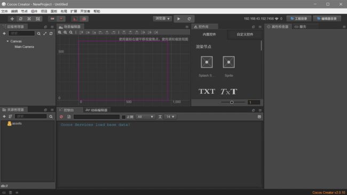
Task: Select the Main Camera node
Action: pyautogui.click(x=24, y=47)
